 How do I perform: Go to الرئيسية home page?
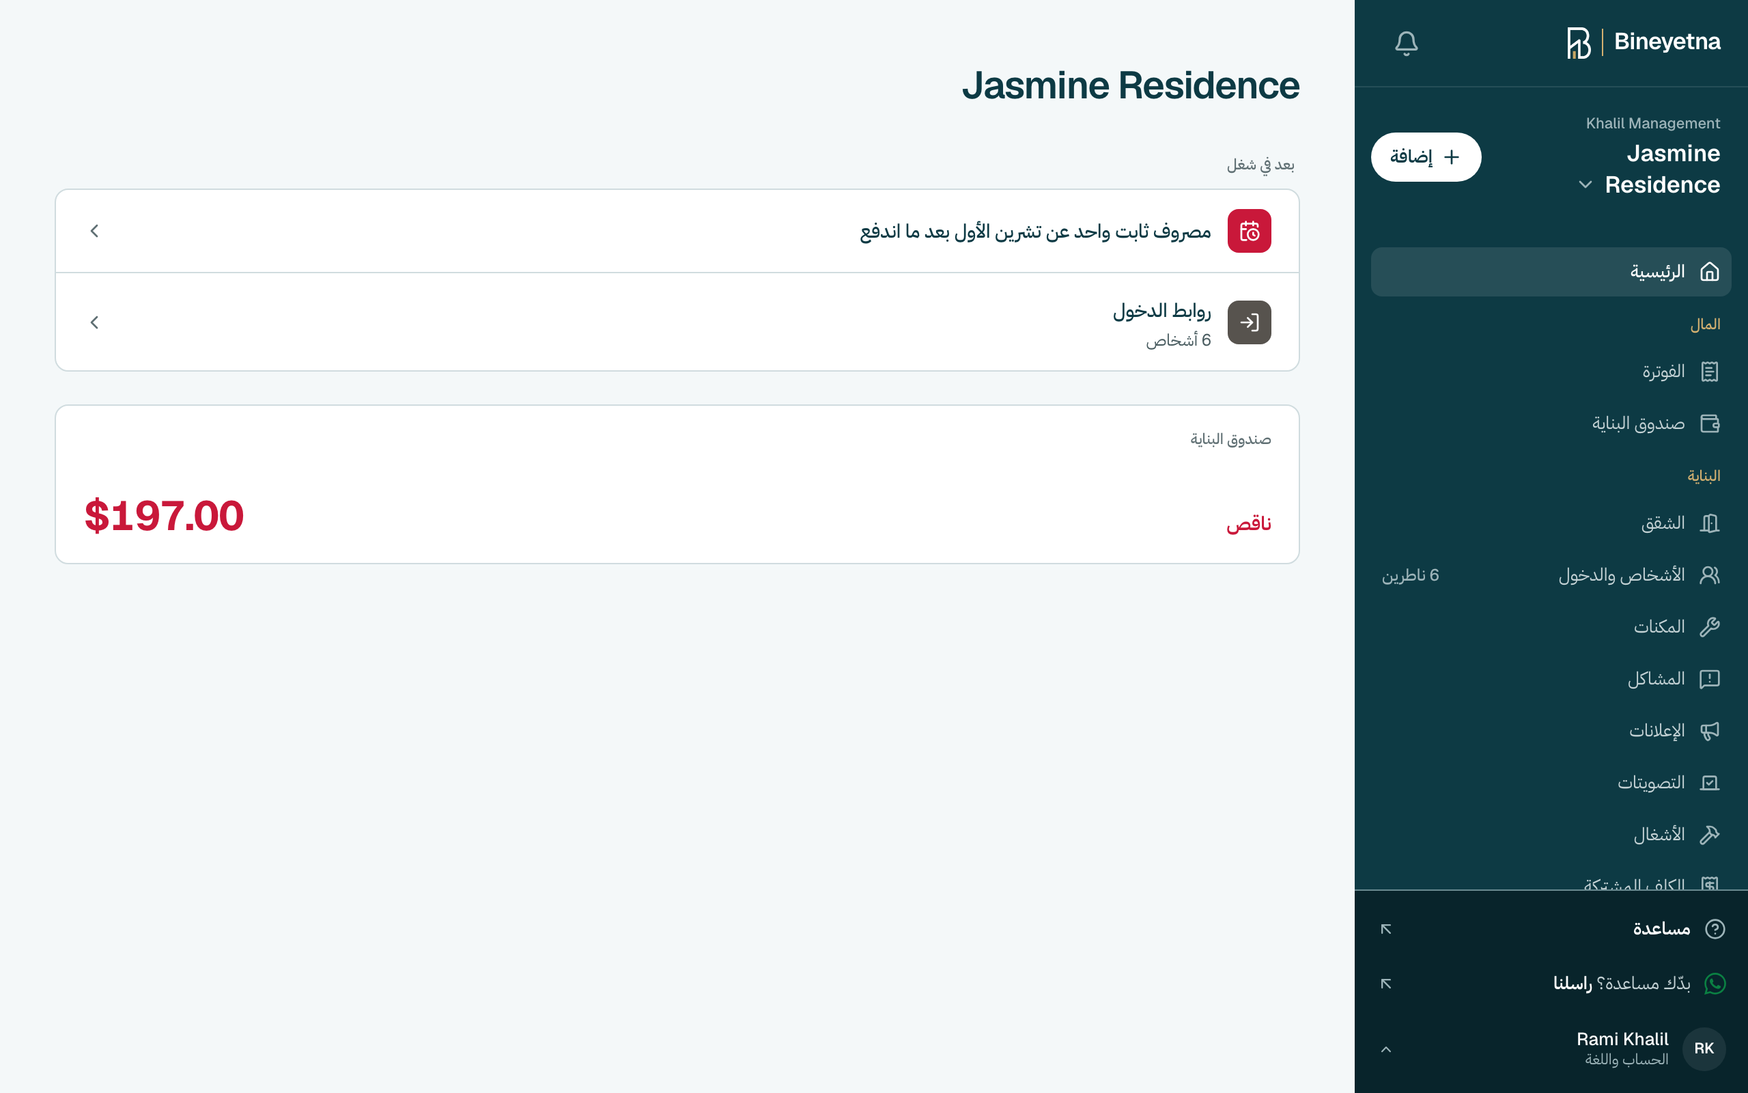(x=1550, y=272)
